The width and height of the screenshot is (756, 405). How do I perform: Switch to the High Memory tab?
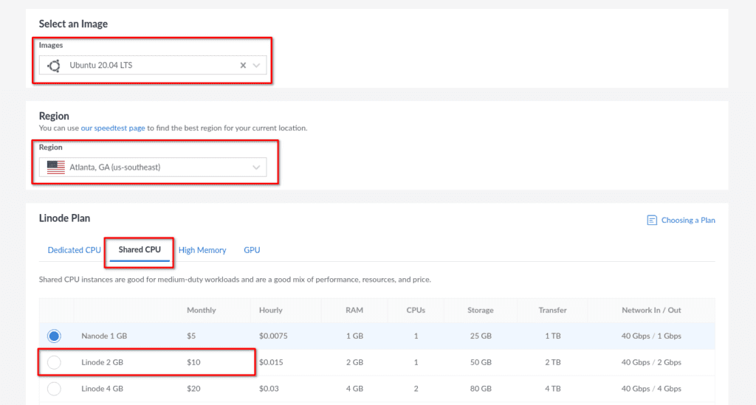point(202,250)
